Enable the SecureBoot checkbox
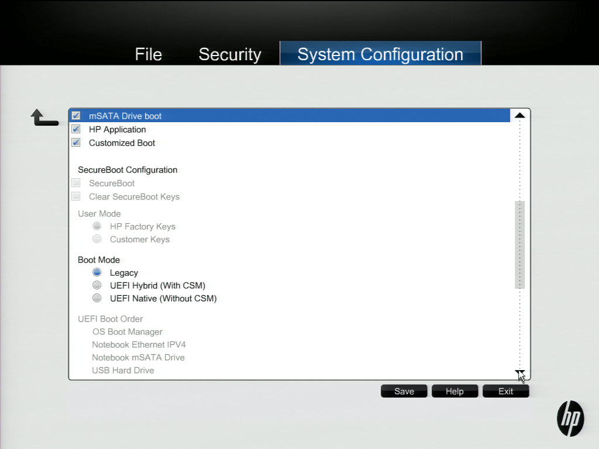Image resolution: width=599 pixels, height=449 pixels. coord(76,183)
